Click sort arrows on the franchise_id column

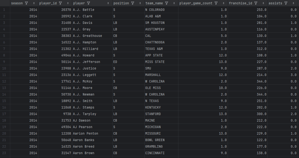click(x=264, y=3)
